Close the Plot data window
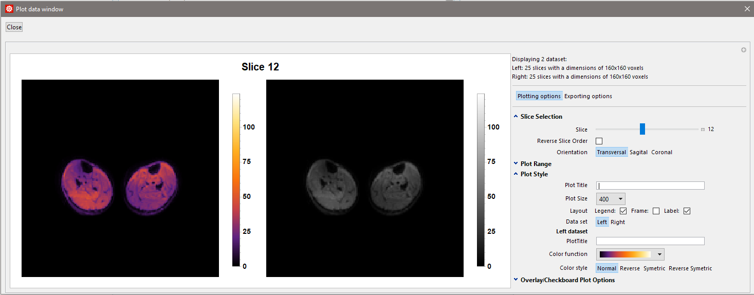 (747, 9)
